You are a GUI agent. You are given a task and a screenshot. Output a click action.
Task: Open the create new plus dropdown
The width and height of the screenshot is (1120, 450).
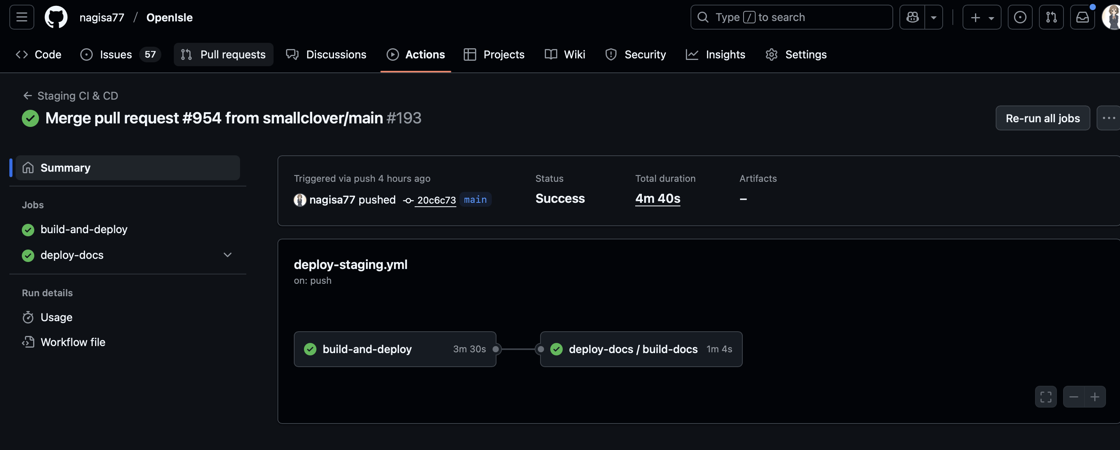[x=982, y=18]
